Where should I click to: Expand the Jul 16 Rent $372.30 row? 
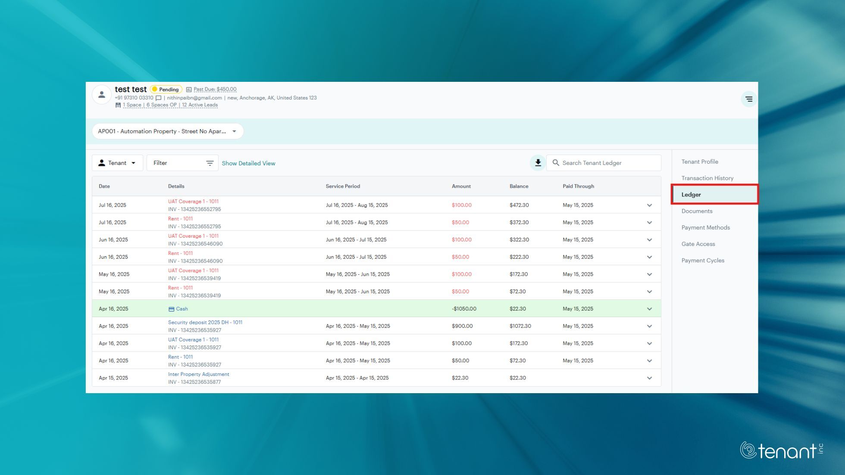coord(649,223)
